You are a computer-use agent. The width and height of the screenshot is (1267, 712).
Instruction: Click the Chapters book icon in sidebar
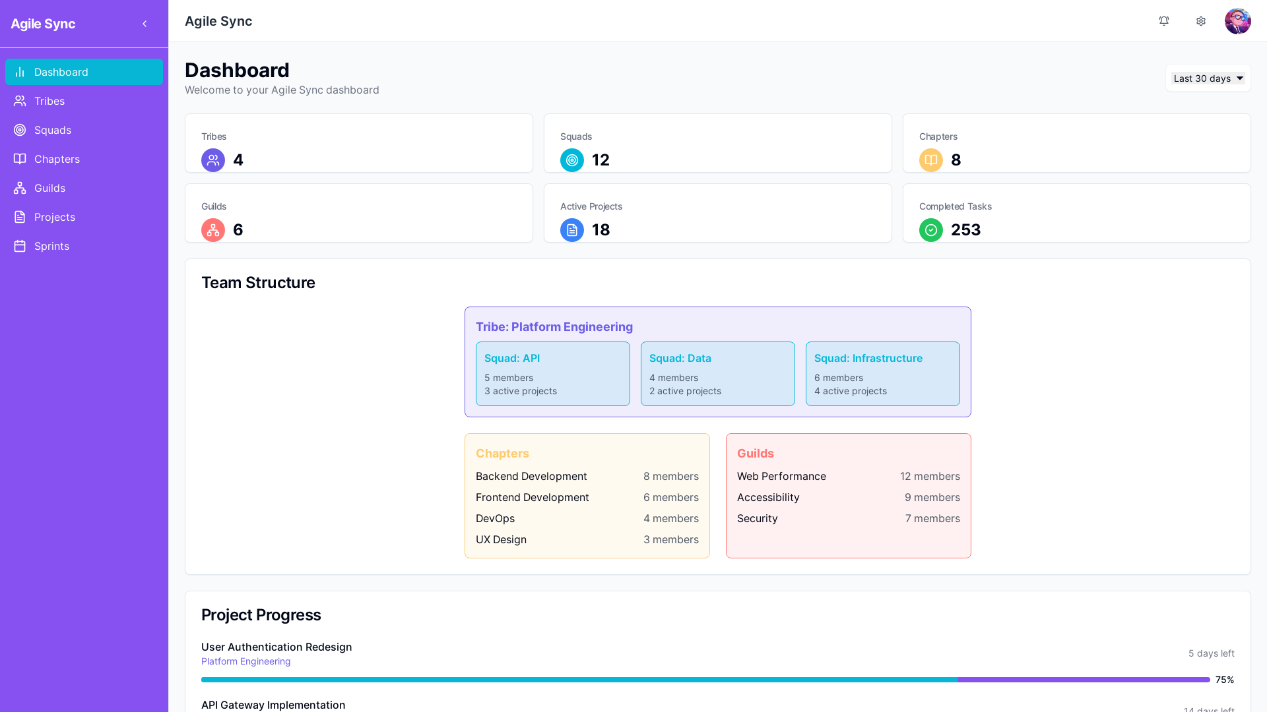coord(20,159)
